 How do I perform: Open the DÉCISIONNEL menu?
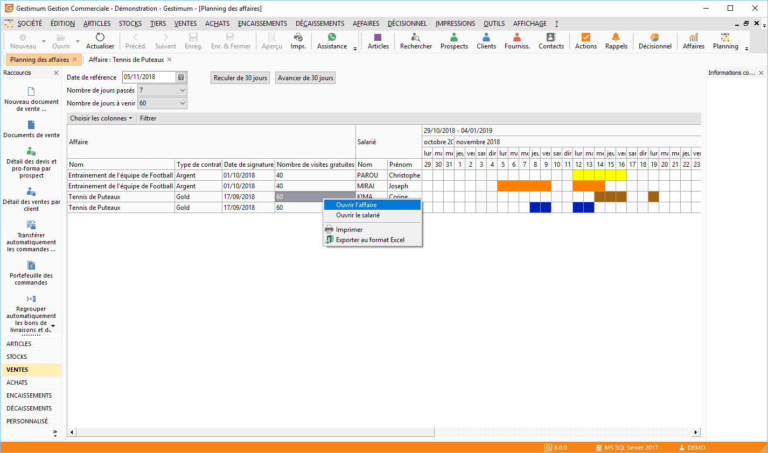coord(407,24)
